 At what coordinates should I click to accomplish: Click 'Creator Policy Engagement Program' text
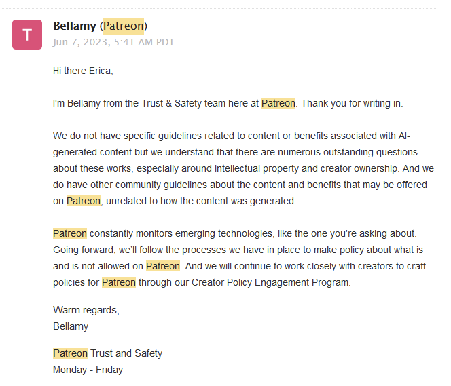270,282
